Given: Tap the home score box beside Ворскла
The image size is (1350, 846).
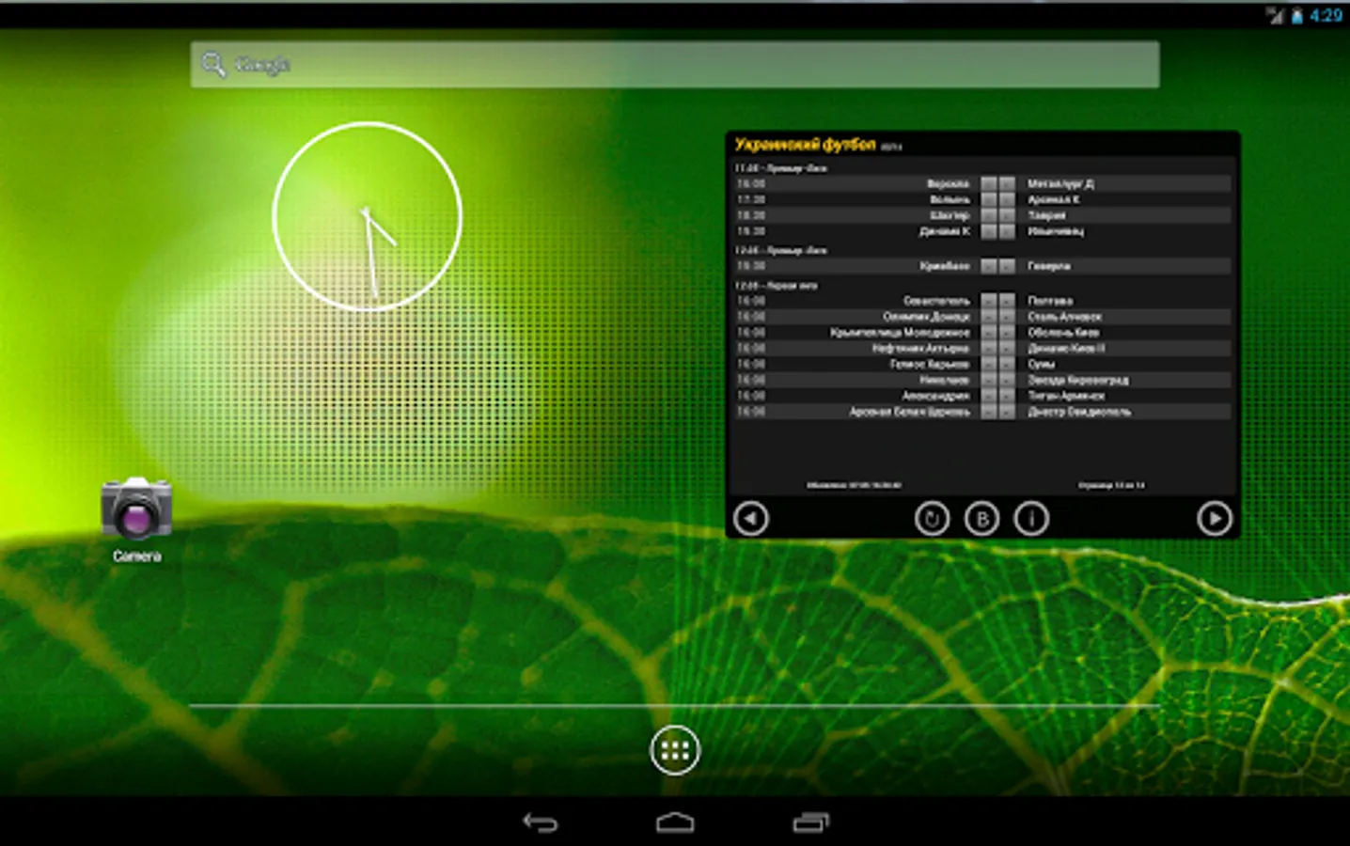Looking at the screenshot, I should [x=989, y=183].
